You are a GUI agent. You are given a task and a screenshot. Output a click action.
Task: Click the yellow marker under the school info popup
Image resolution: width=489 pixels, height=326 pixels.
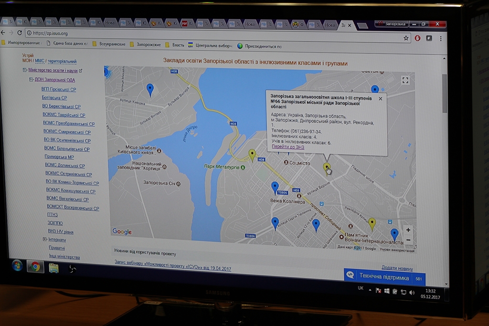327,168
